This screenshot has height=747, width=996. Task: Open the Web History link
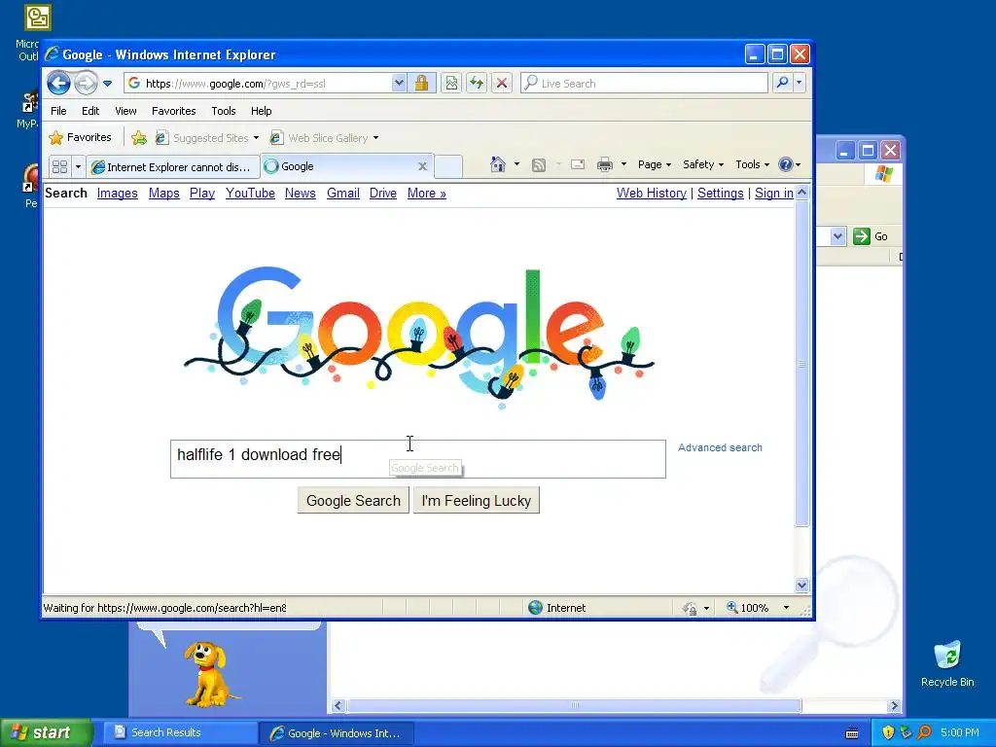pyautogui.click(x=652, y=194)
